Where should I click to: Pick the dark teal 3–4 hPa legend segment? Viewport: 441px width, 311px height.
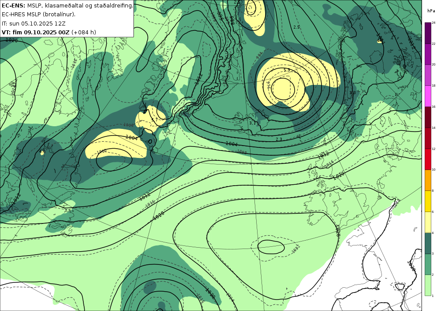click(x=428, y=243)
